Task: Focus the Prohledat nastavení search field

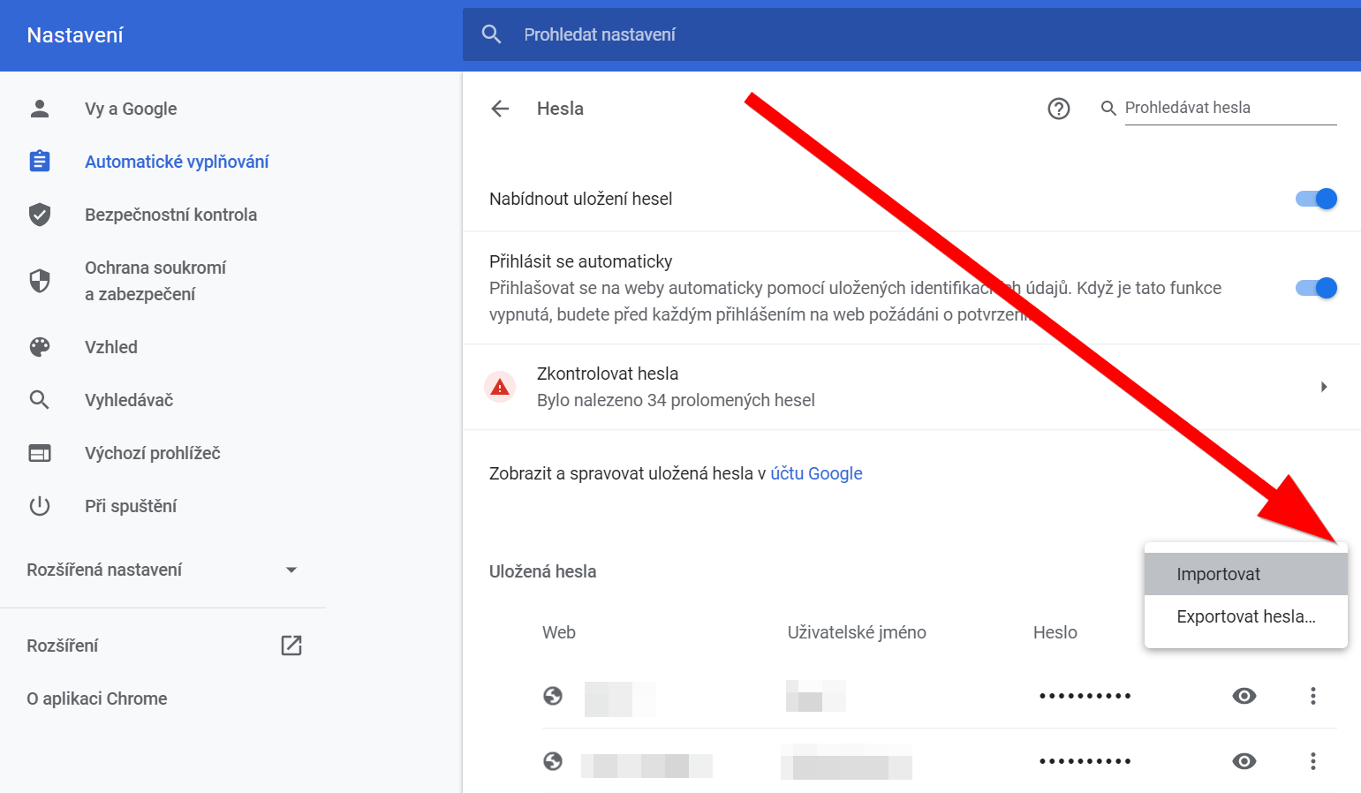Action: click(911, 34)
